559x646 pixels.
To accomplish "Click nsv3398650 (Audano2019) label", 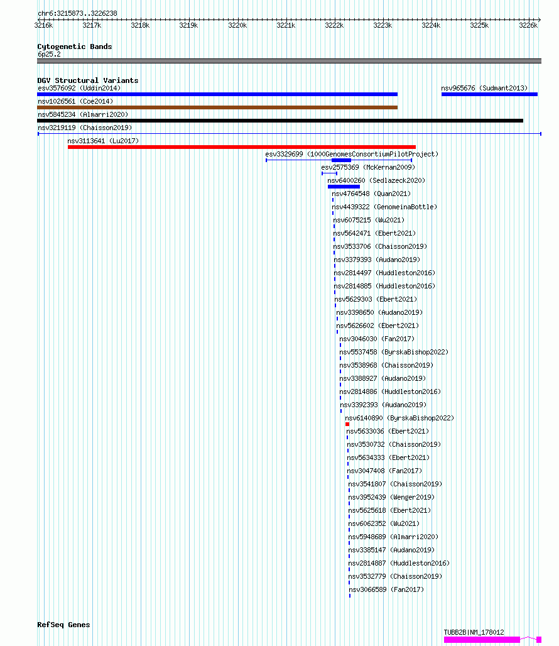I will point(379,312).
